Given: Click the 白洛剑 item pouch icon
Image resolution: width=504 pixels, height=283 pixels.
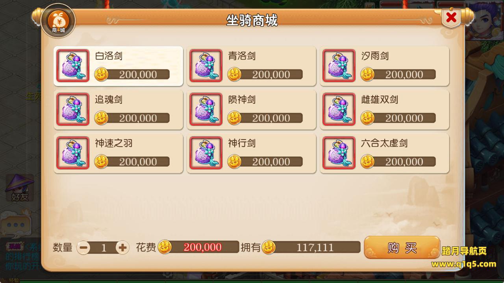Looking at the screenshot, I should 73,66.
